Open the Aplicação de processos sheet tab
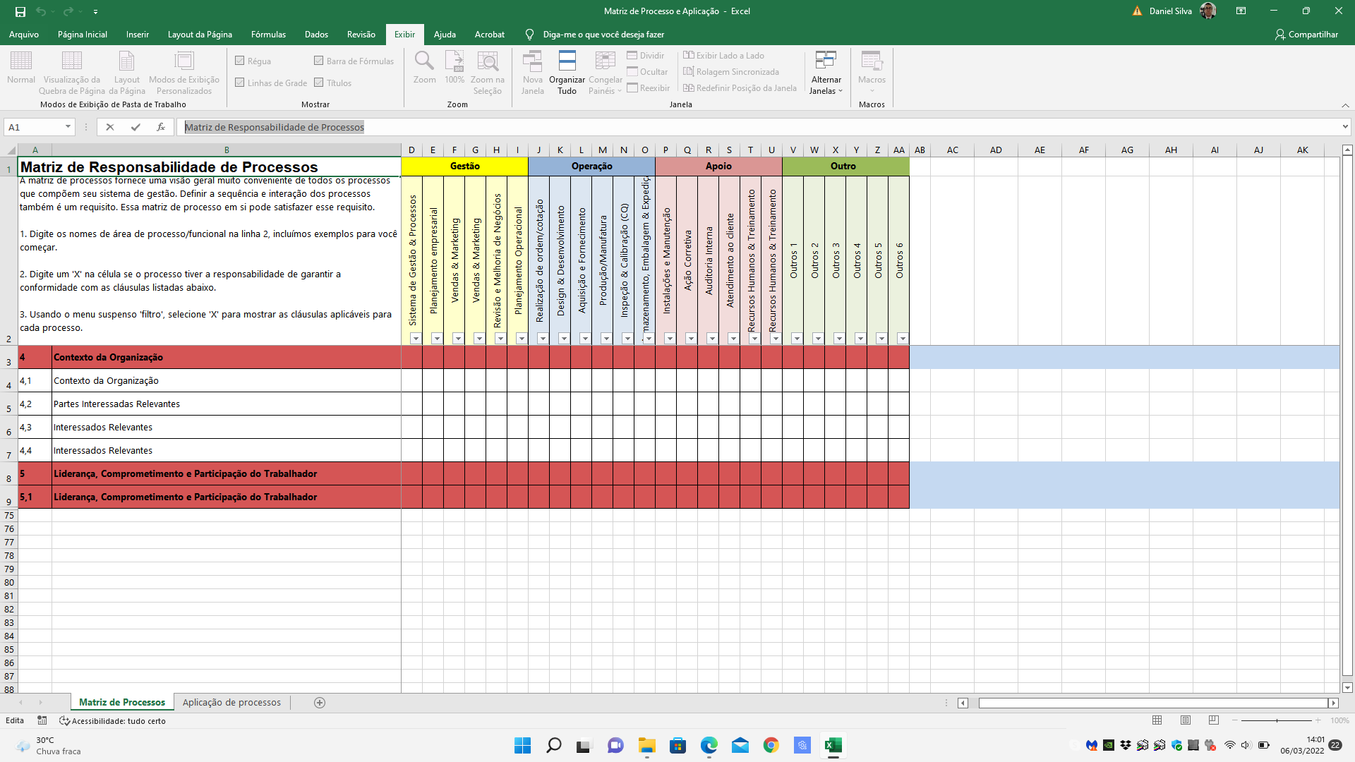Image resolution: width=1355 pixels, height=762 pixels. (231, 702)
